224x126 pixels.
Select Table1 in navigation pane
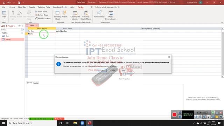(13, 40)
